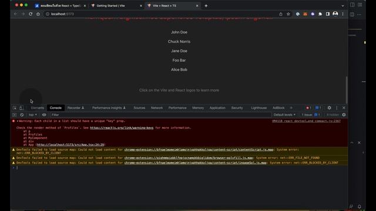
Task: Switch to the Getting Started Vite tab
Action: click(x=116, y=6)
